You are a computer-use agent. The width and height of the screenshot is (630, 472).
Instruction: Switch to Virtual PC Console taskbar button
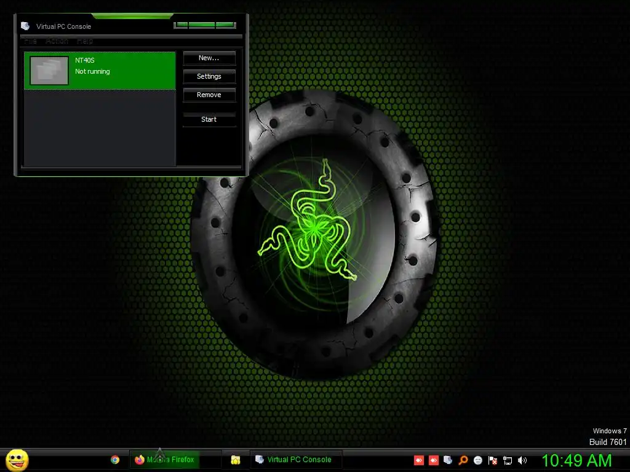point(296,460)
